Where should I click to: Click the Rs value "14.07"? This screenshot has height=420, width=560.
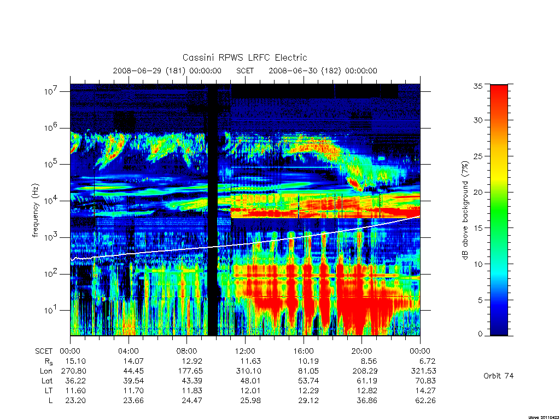coord(133,361)
